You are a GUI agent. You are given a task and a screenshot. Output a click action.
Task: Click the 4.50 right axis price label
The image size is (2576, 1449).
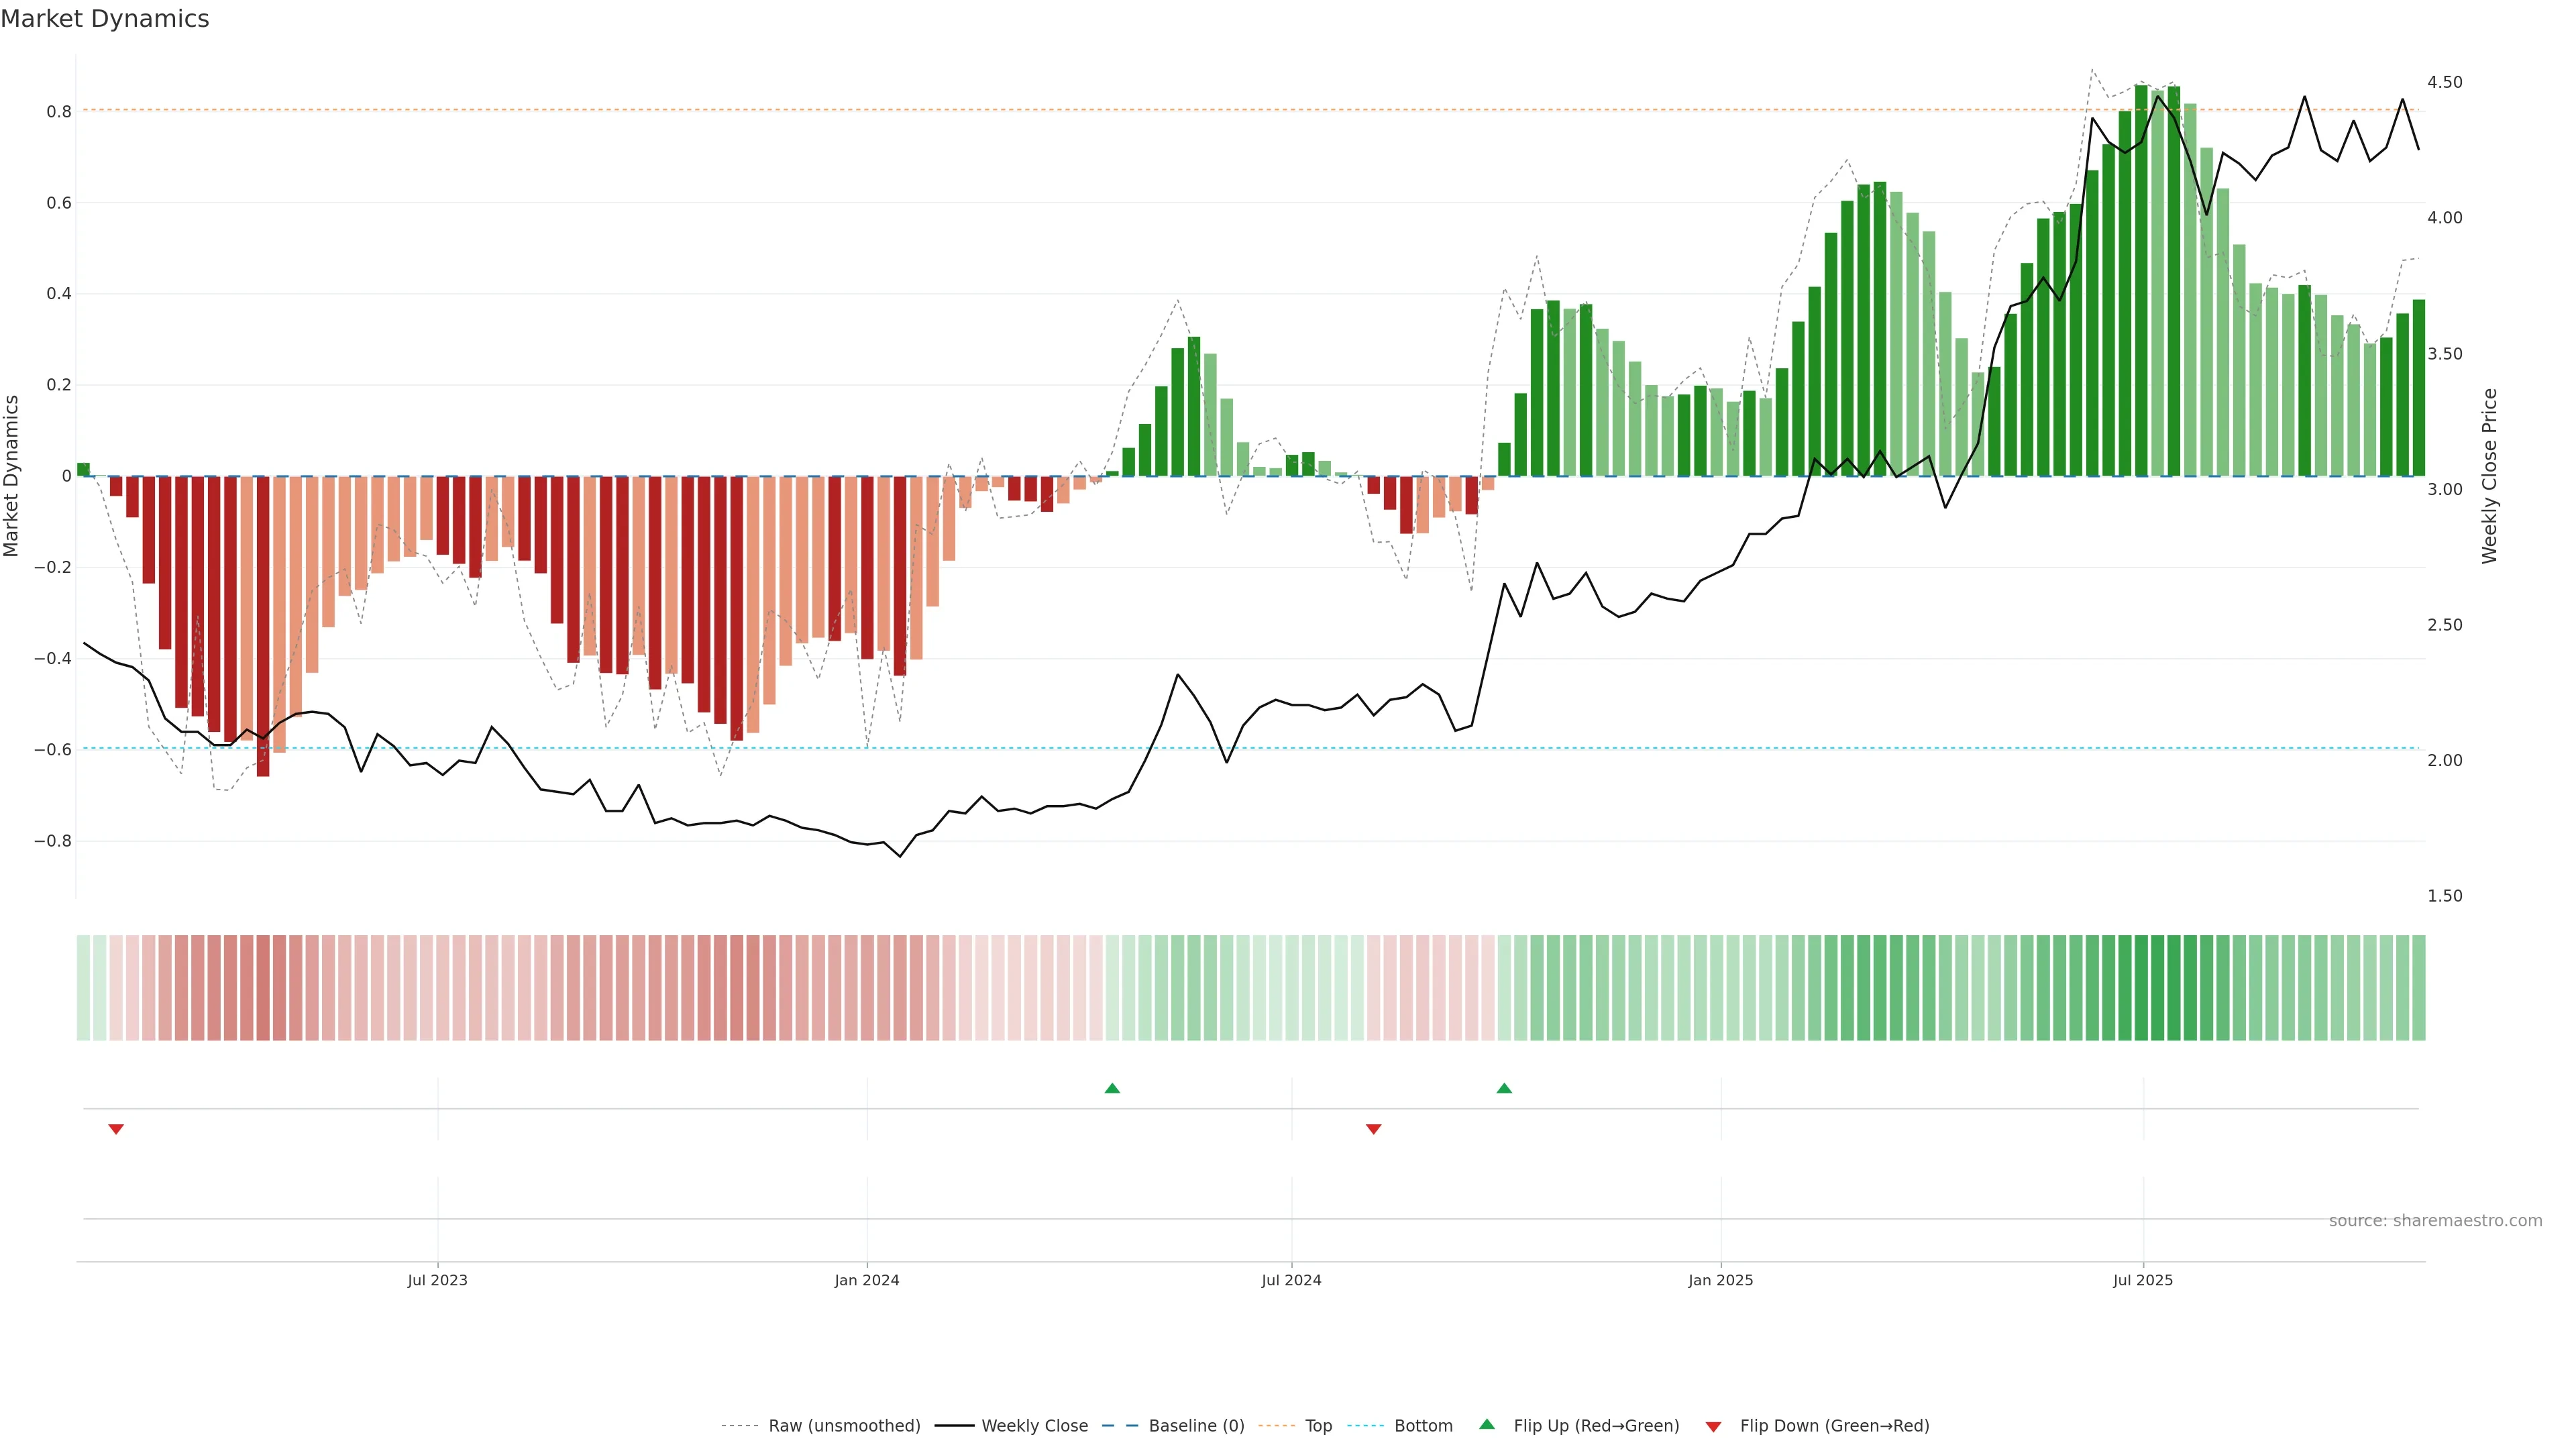click(2444, 82)
